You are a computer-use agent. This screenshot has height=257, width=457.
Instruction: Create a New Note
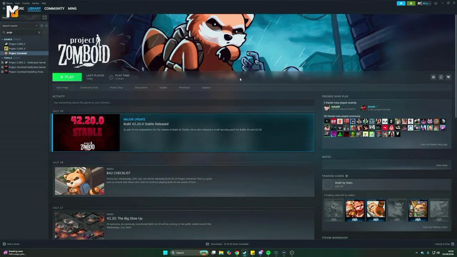[x=442, y=165]
